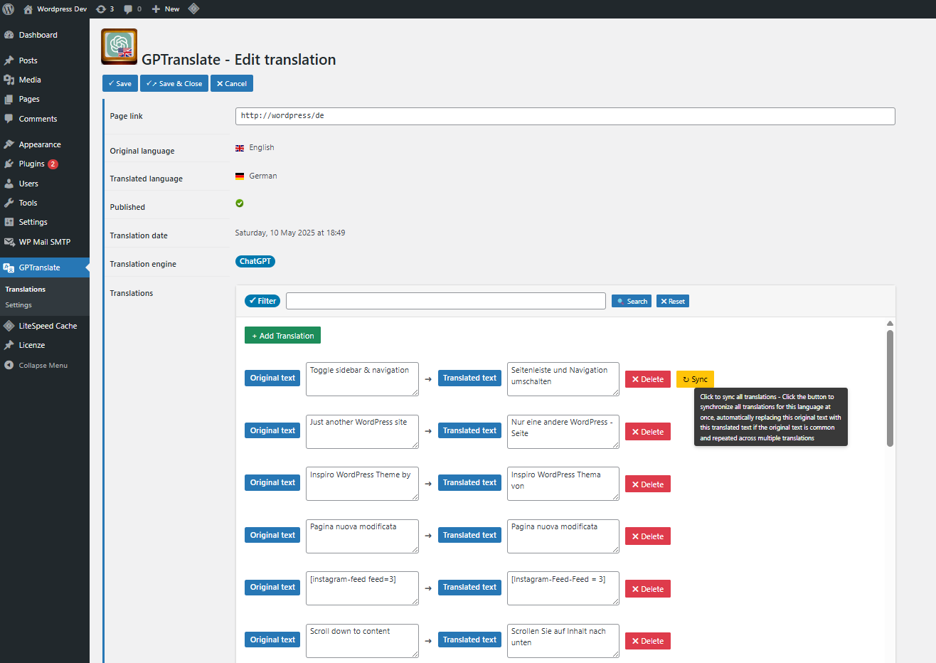This screenshot has height=663, width=936.
Task: Toggle the Filter pill button
Action: click(x=262, y=301)
